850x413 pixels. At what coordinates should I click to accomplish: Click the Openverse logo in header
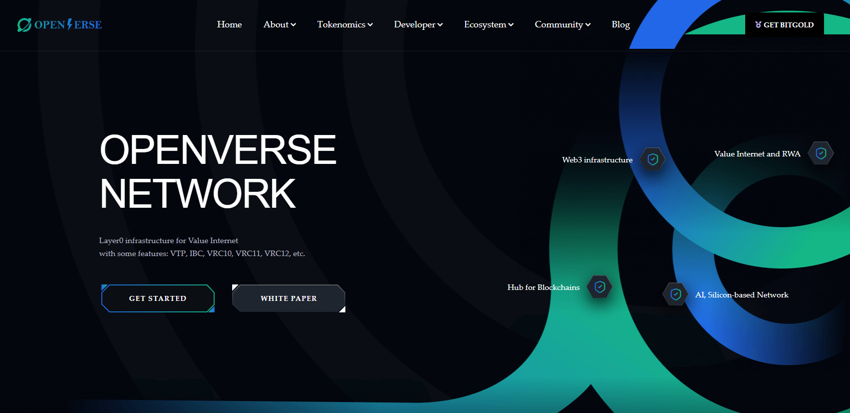pyautogui.click(x=59, y=24)
